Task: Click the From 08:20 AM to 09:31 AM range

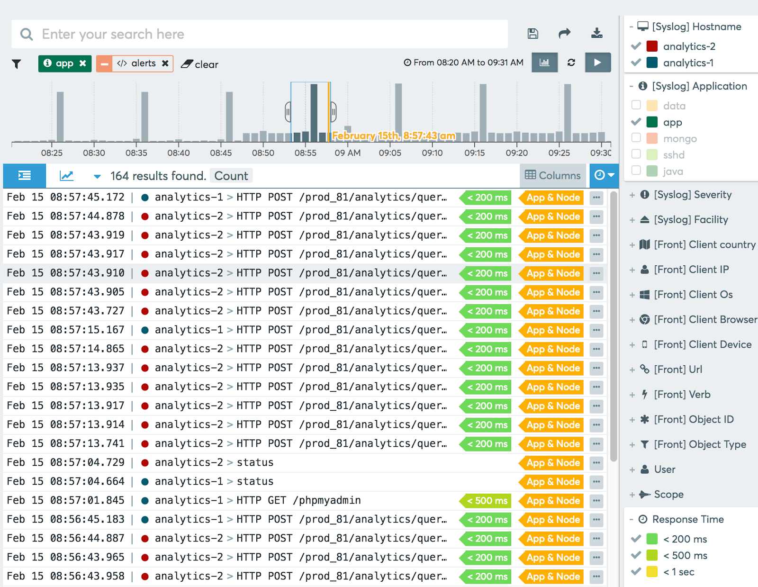Action: (x=464, y=63)
